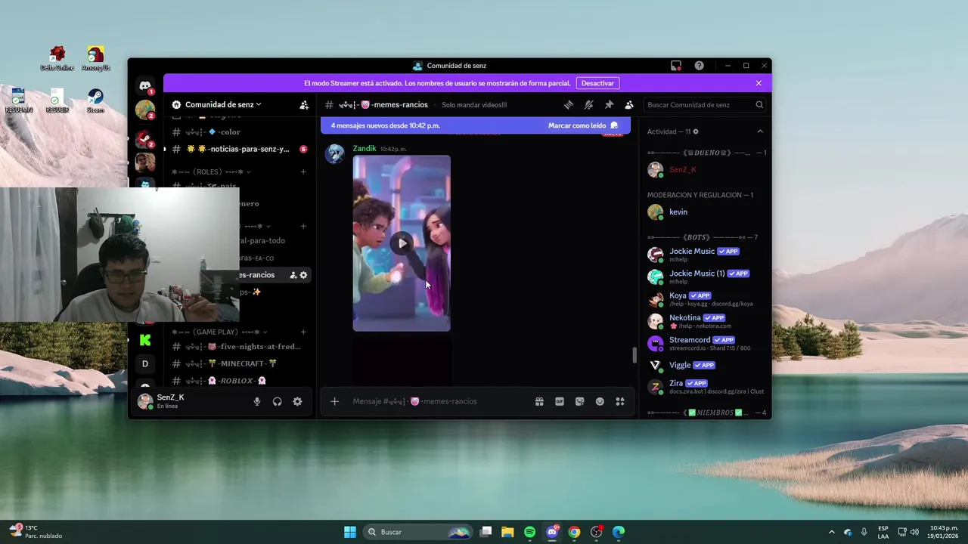This screenshot has width=968, height=544.
Task: Open Windows Start menu on taskbar
Action: tap(350, 532)
